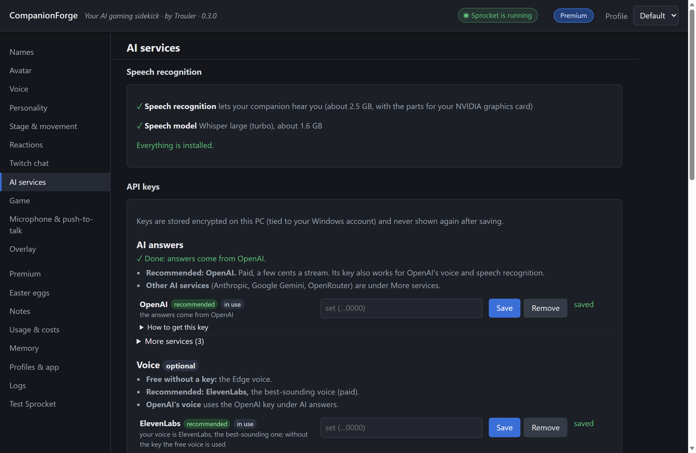Click the Profile label in header
Viewport: 696px width, 453px height.
(616, 16)
